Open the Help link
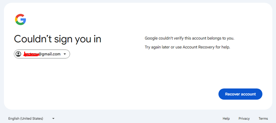Image resolution: width=276 pixels, height=123 pixels. tap(226, 118)
